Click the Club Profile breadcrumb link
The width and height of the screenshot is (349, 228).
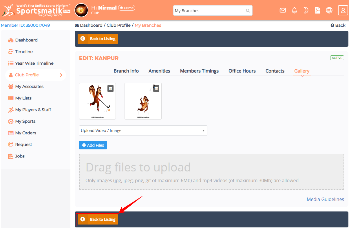click(x=118, y=25)
